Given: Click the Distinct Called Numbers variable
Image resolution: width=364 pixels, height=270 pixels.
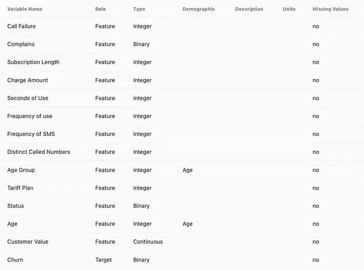Looking at the screenshot, I should [39, 152].
